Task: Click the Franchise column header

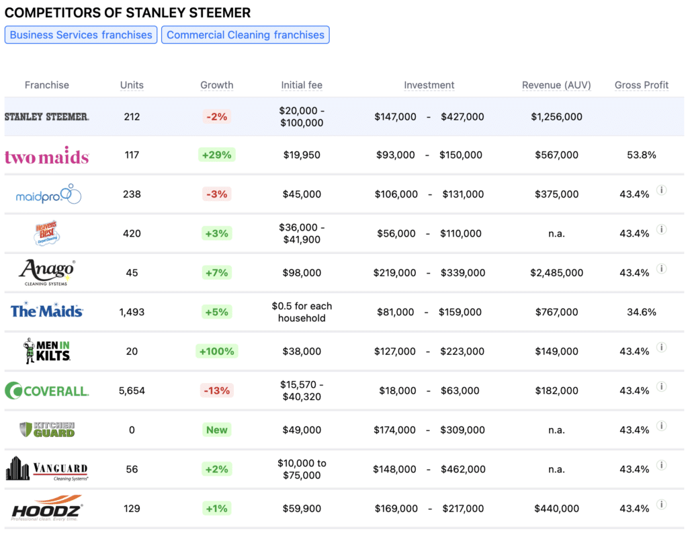Action: 47,85
